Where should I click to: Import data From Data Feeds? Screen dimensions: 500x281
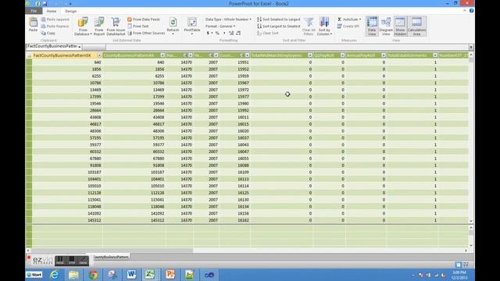coord(144,20)
